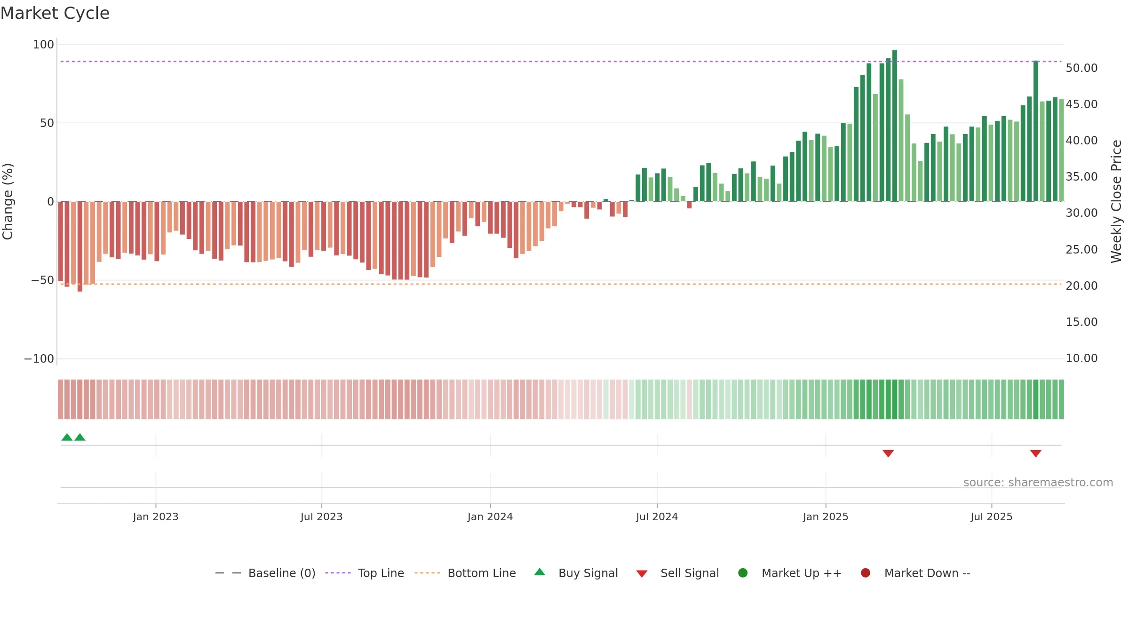Toggle the Market Up ++ legend entry
1129x635 pixels.
(790, 573)
